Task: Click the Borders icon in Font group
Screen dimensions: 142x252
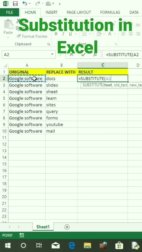Action: (x=84, y=34)
